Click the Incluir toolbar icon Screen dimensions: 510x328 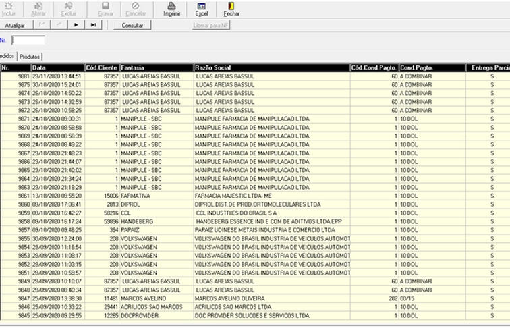tap(9, 9)
